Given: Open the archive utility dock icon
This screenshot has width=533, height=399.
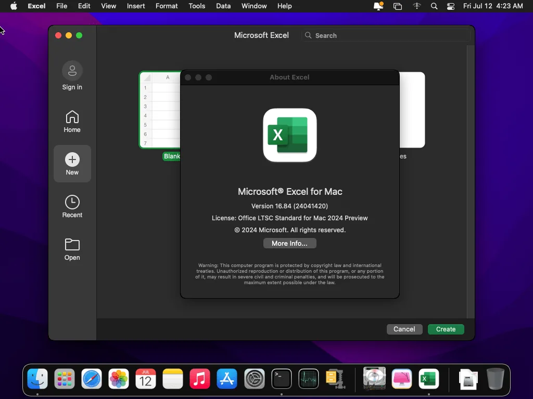Looking at the screenshot, I should 336,379.
